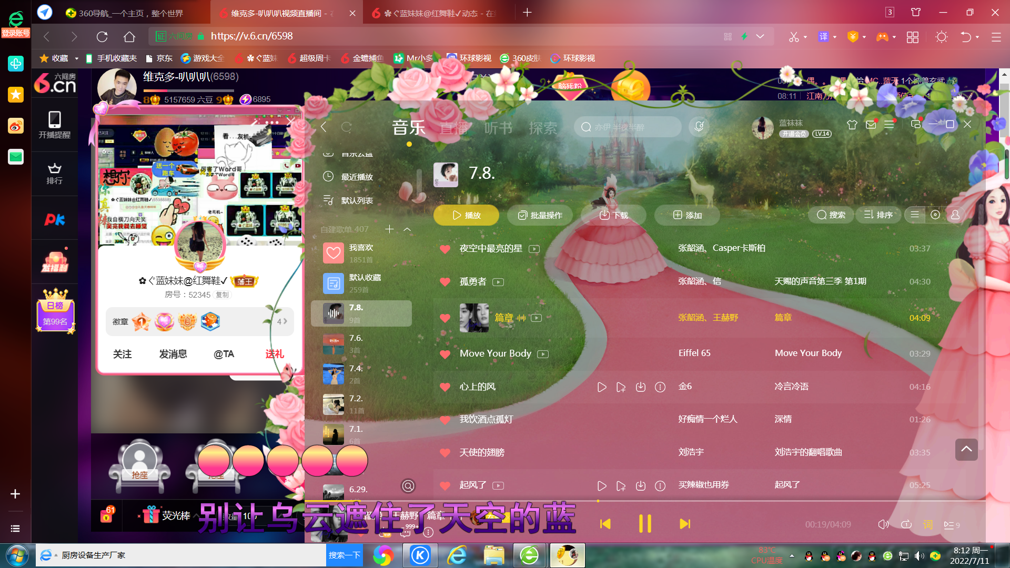The width and height of the screenshot is (1010, 568).
Task: Toggle the loop playback mode icon
Action: coord(906,524)
